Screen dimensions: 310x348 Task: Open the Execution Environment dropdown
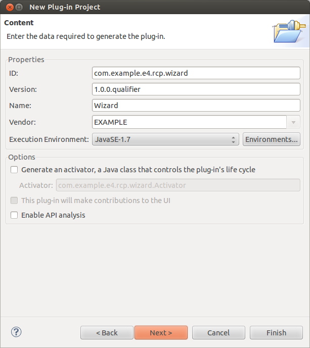(x=165, y=139)
